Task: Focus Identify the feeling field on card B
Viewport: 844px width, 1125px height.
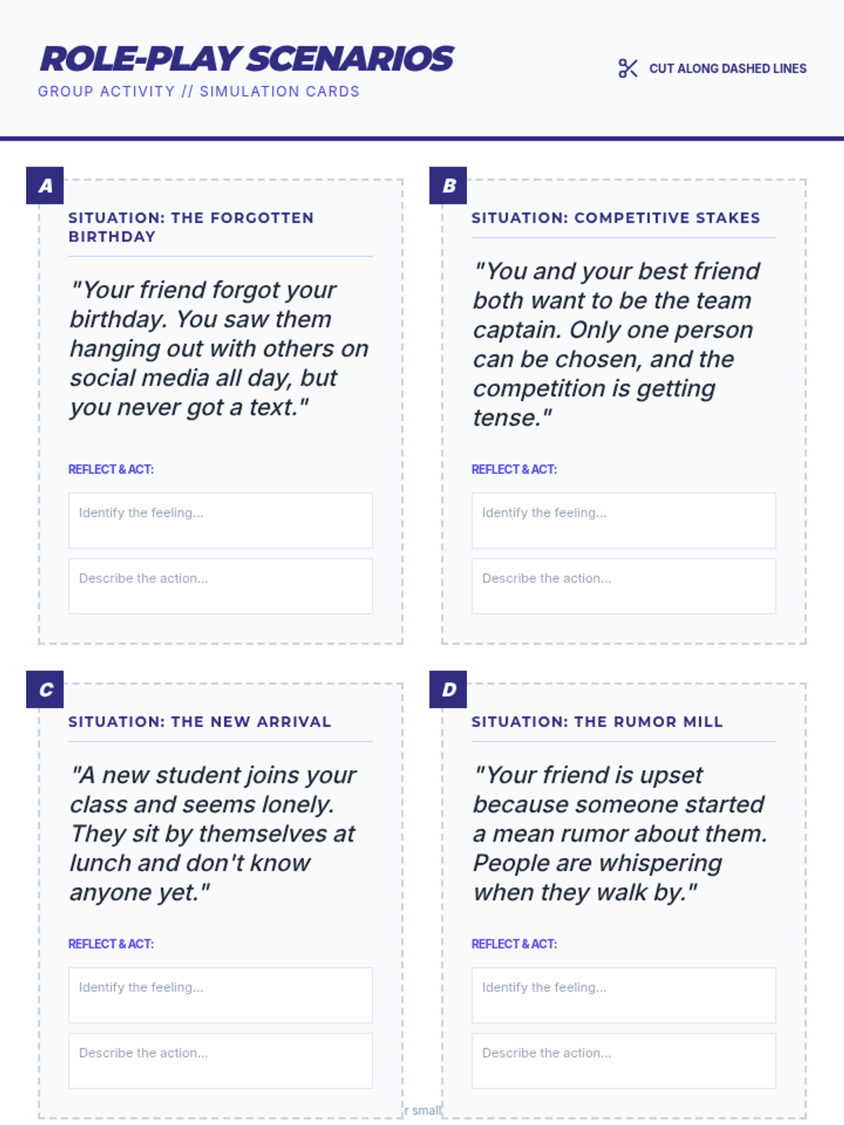Action: (x=623, y=520)
